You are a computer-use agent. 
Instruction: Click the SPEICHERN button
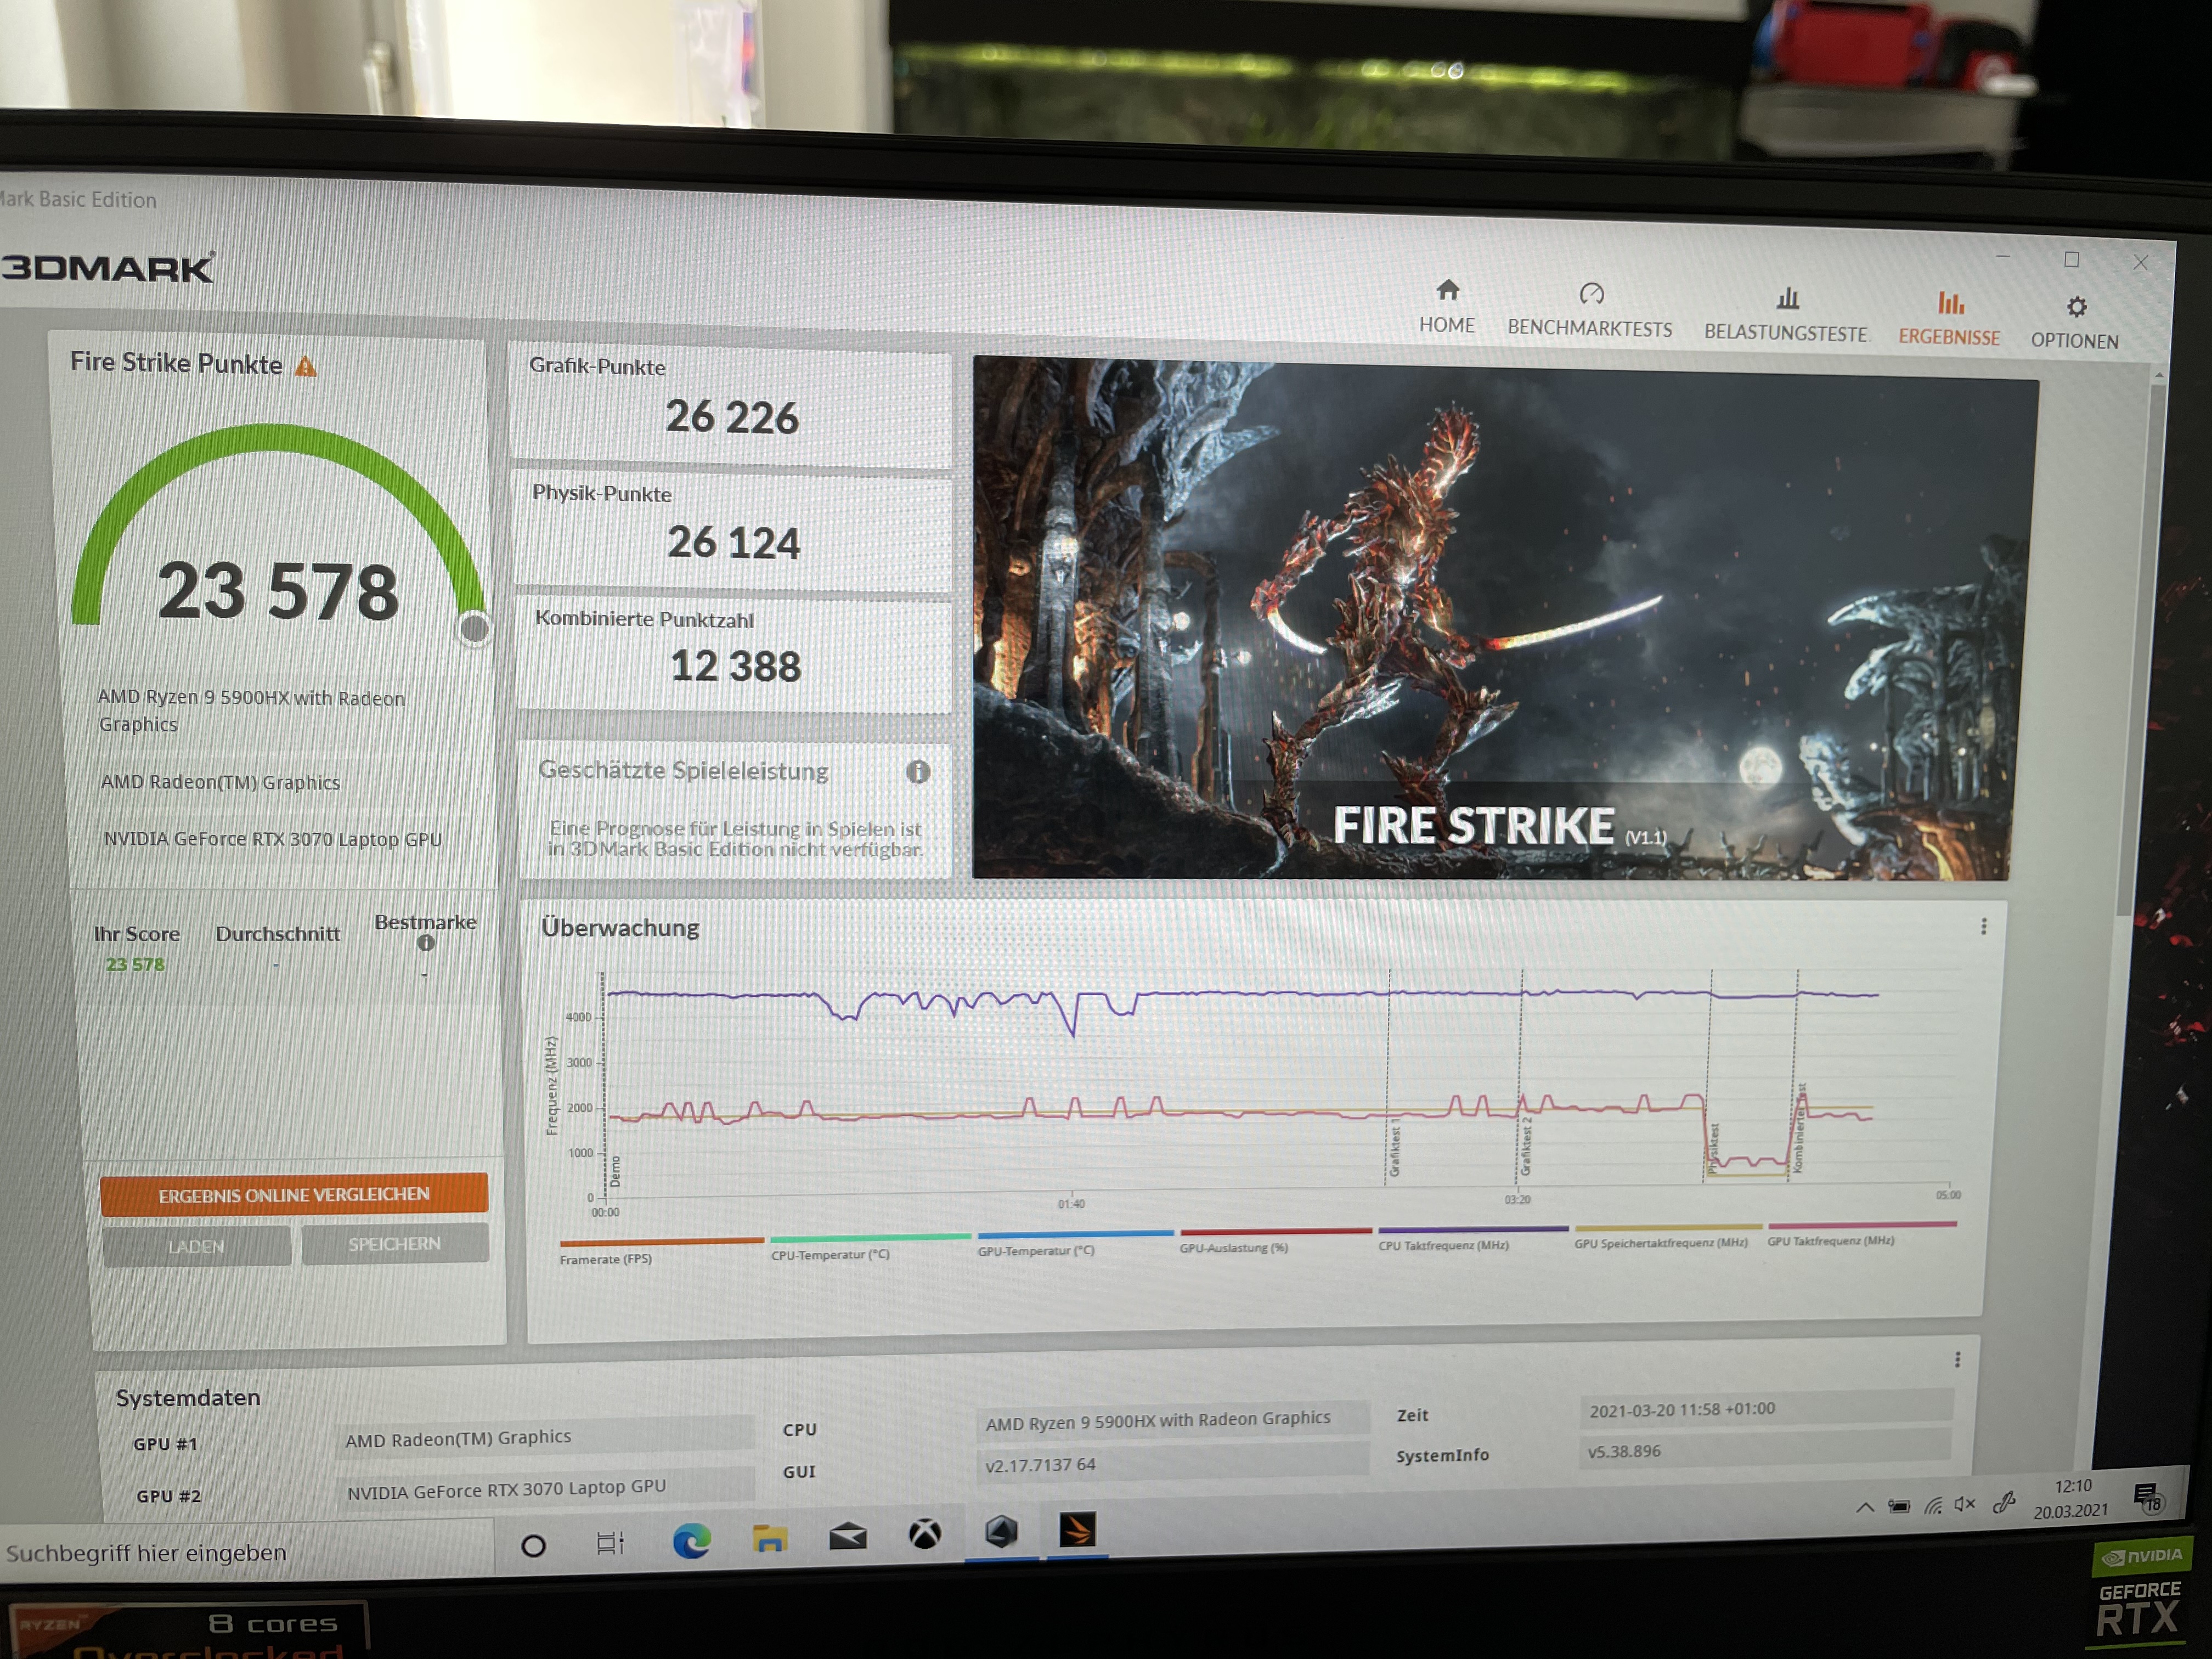tap(395, 1243)
